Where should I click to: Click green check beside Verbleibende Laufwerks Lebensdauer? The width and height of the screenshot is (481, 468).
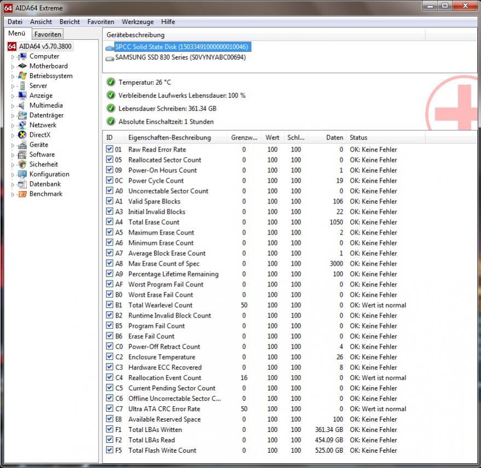point(111,95)
